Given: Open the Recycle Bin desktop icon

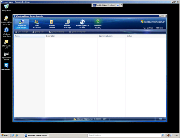Looking at the screenshot, I should (6, 8).
